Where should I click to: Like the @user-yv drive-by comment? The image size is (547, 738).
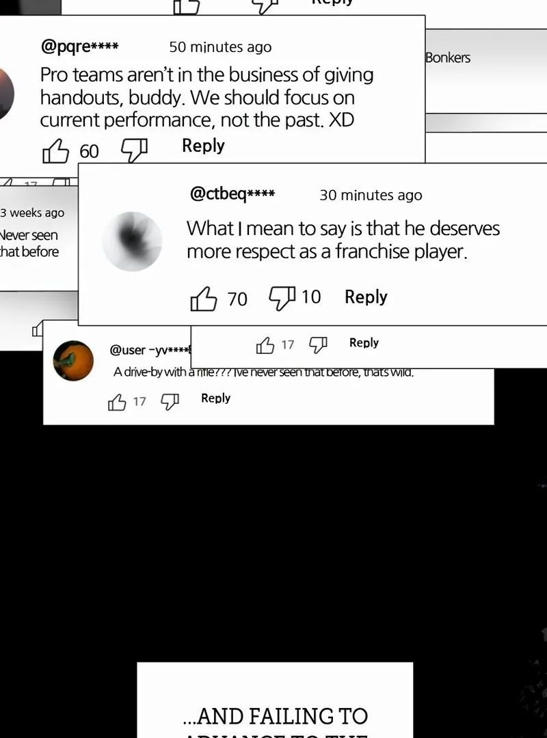[117, 402]
